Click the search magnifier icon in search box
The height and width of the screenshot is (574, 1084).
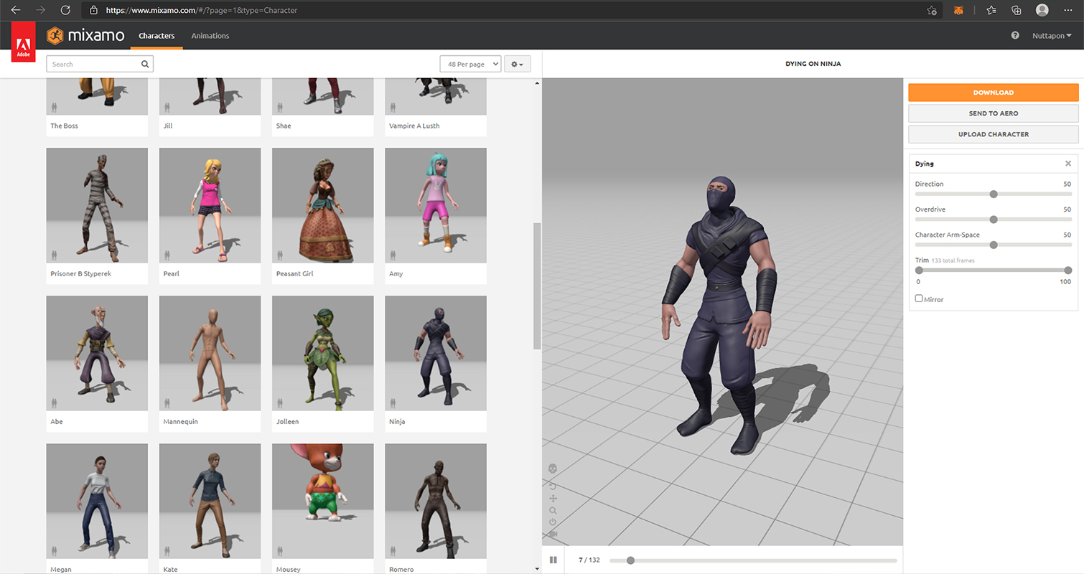pyautogui.click(x=144, y=65)
